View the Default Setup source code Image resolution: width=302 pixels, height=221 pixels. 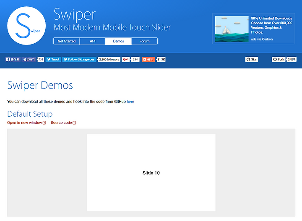(63, 123)
